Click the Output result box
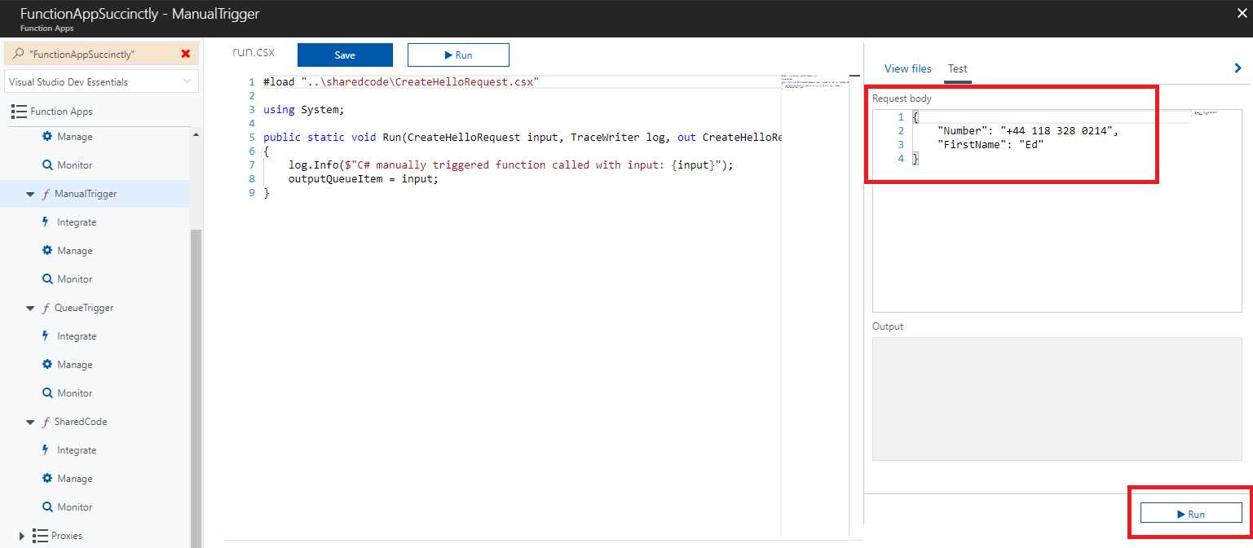 click(x=1057, y=399)
